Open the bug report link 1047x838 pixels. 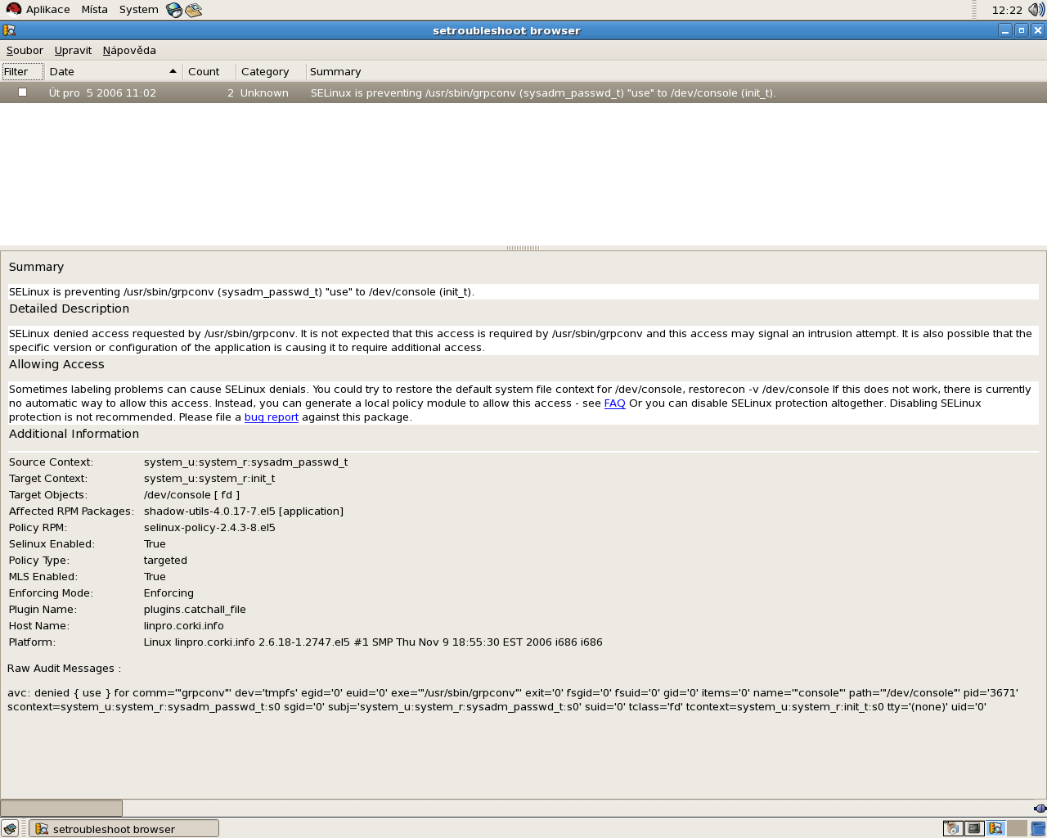(271, 417)
